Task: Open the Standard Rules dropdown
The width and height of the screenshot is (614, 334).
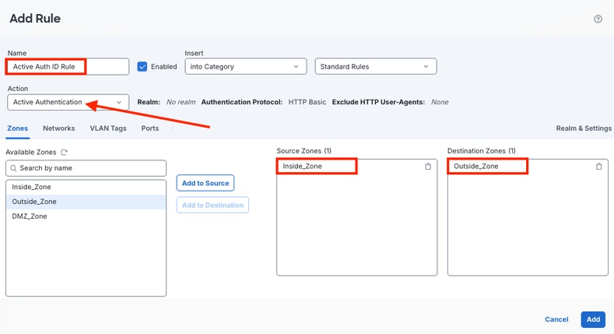Action: tap(376, 66)
